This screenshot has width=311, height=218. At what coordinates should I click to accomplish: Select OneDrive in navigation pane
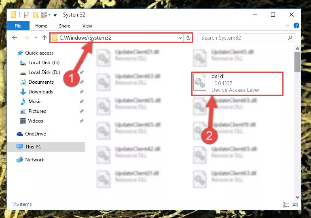point(36,134)
